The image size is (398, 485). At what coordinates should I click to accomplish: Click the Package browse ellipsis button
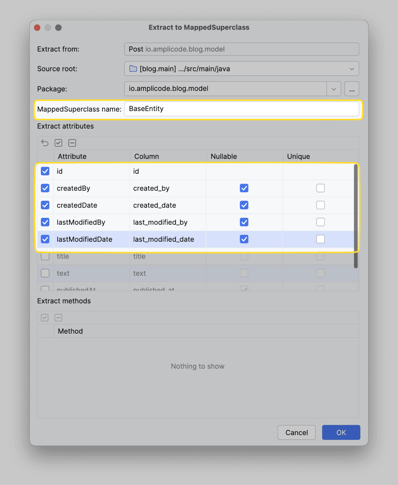click(x=352, y=89)
